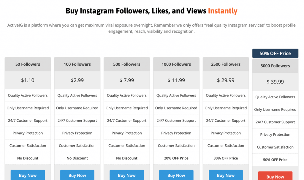Select the $2.99 price cell
The width and height of the screenshot is (304, 180).
click(77, 80)
